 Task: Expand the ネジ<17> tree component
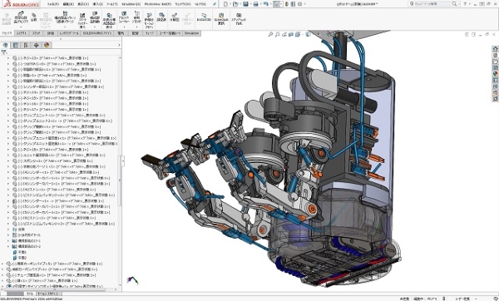click(8, 110)
